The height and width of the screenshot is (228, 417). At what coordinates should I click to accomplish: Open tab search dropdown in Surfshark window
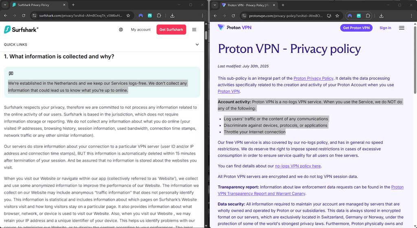5,5
